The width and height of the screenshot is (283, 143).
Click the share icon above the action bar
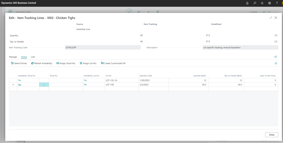(276, 57)
